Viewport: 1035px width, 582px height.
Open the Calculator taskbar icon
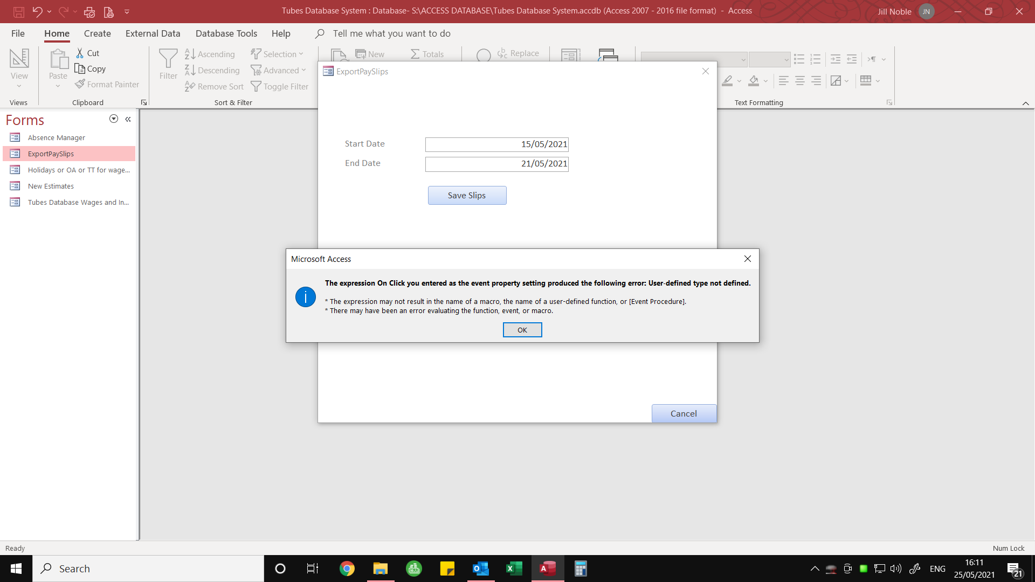click(581, 569)
